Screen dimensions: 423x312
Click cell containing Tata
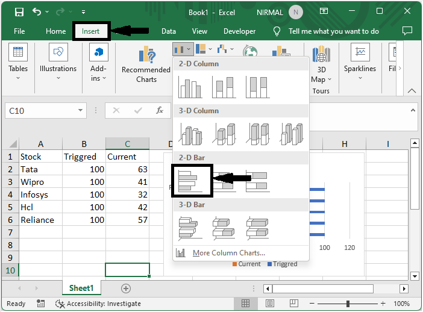pyautogui.click(x=41, y=169)
